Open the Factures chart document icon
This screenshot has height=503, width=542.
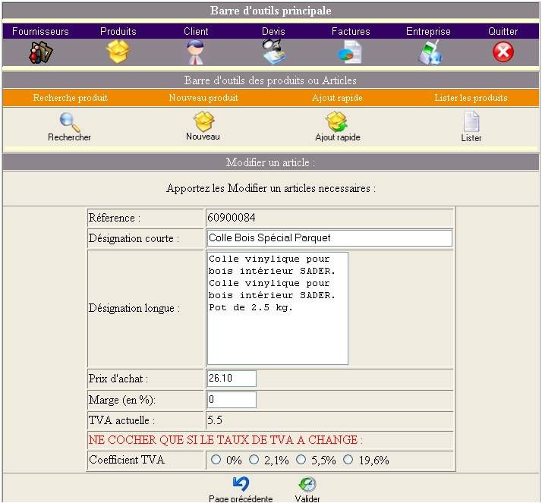pos(349,52)
